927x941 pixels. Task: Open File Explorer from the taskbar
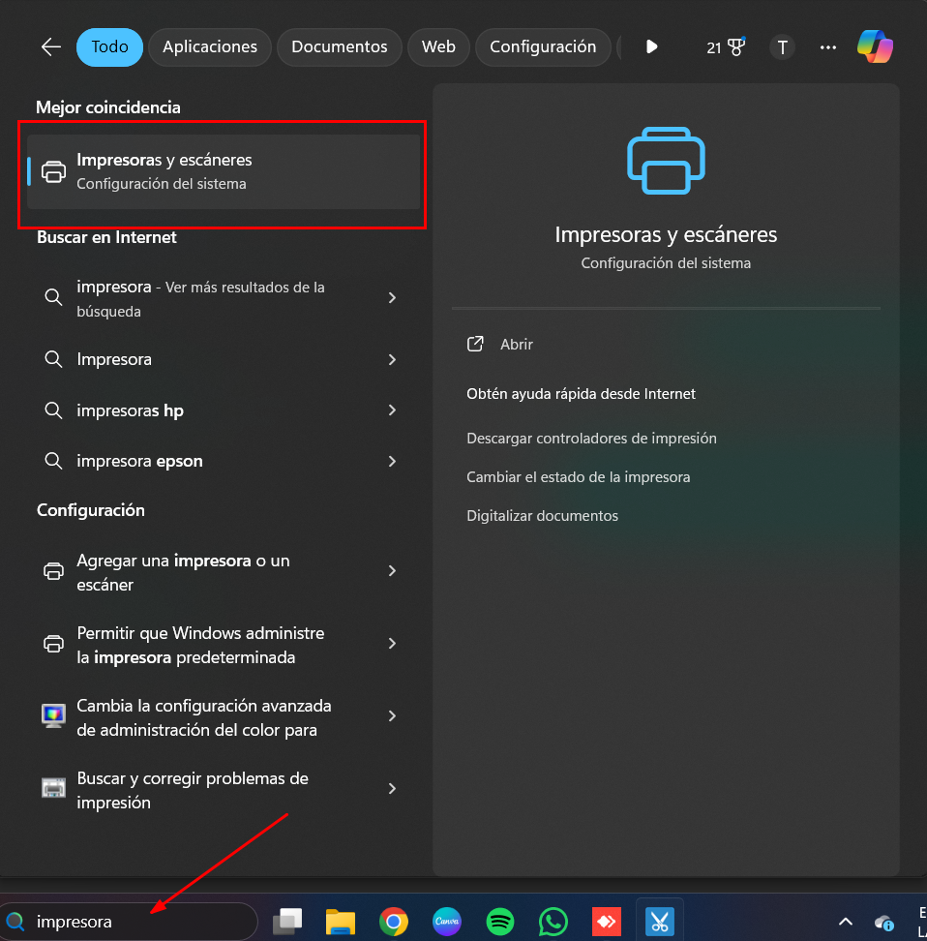coord(341,922)
